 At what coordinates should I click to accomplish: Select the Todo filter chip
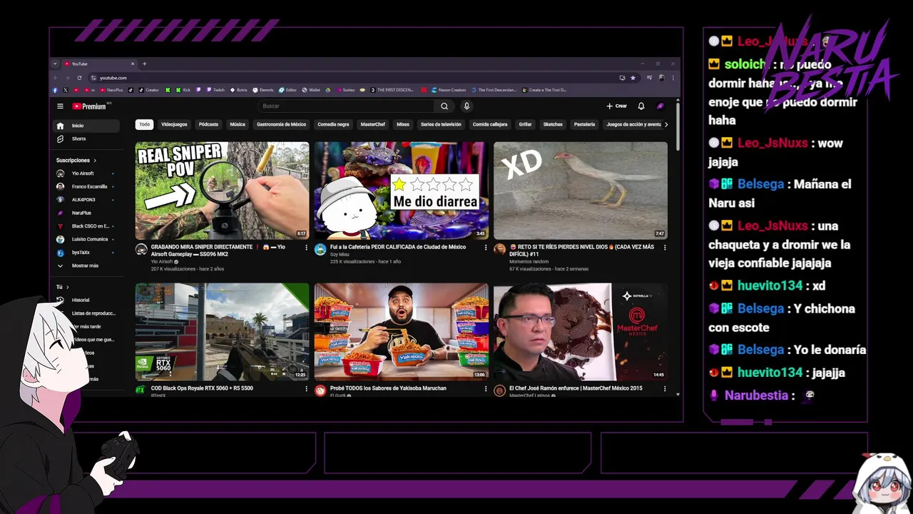coord(145,124)
